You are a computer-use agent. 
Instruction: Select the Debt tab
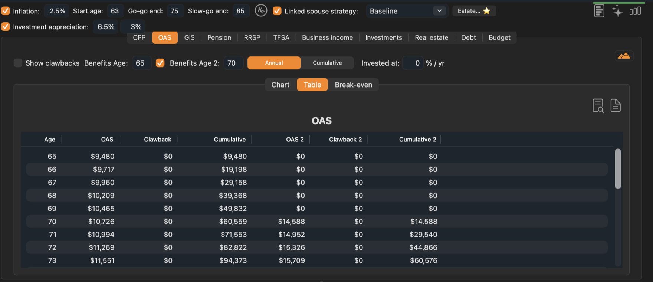click(x=468, y=37)
